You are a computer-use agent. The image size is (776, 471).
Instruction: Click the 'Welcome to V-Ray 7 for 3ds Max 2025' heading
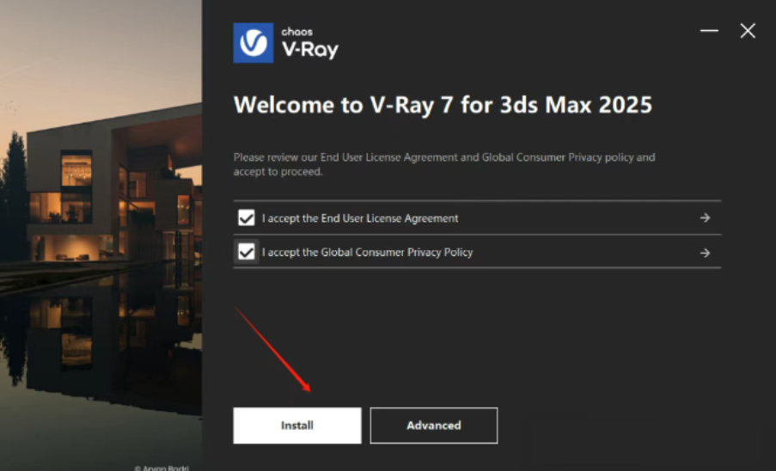coord(443,105)
